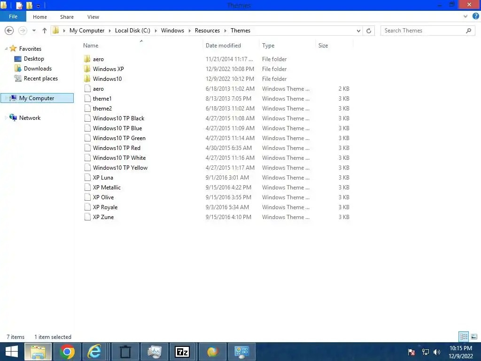Select the Windows10 TP Blue file
The height and width of the screenshot is (361, 481).
[x=117, y=128]
